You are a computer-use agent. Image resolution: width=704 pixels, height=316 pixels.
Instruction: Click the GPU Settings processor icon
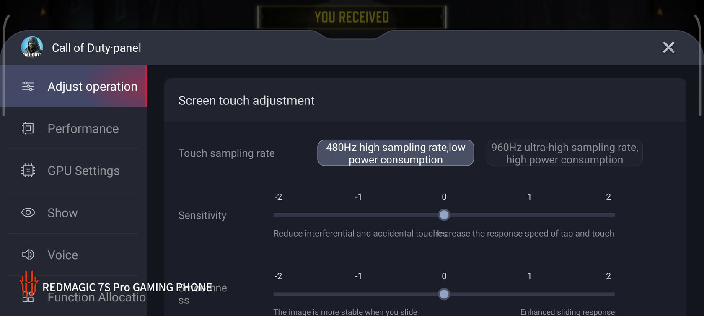click(x=28, y=171)
